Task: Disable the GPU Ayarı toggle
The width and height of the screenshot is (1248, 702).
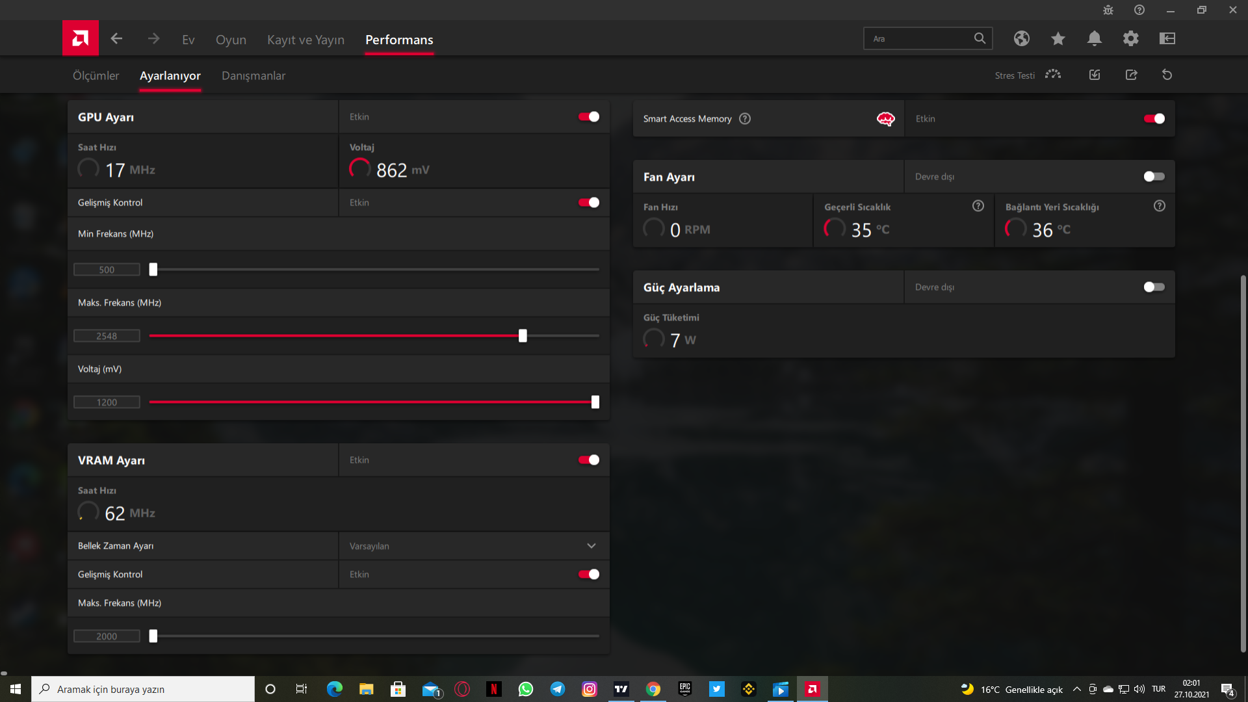Action: point(589,117)
